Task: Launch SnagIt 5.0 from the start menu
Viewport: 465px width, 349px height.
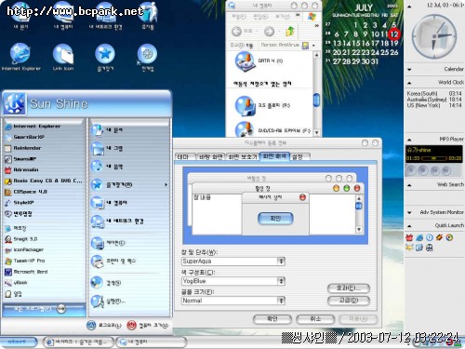Action: [21, 239]
